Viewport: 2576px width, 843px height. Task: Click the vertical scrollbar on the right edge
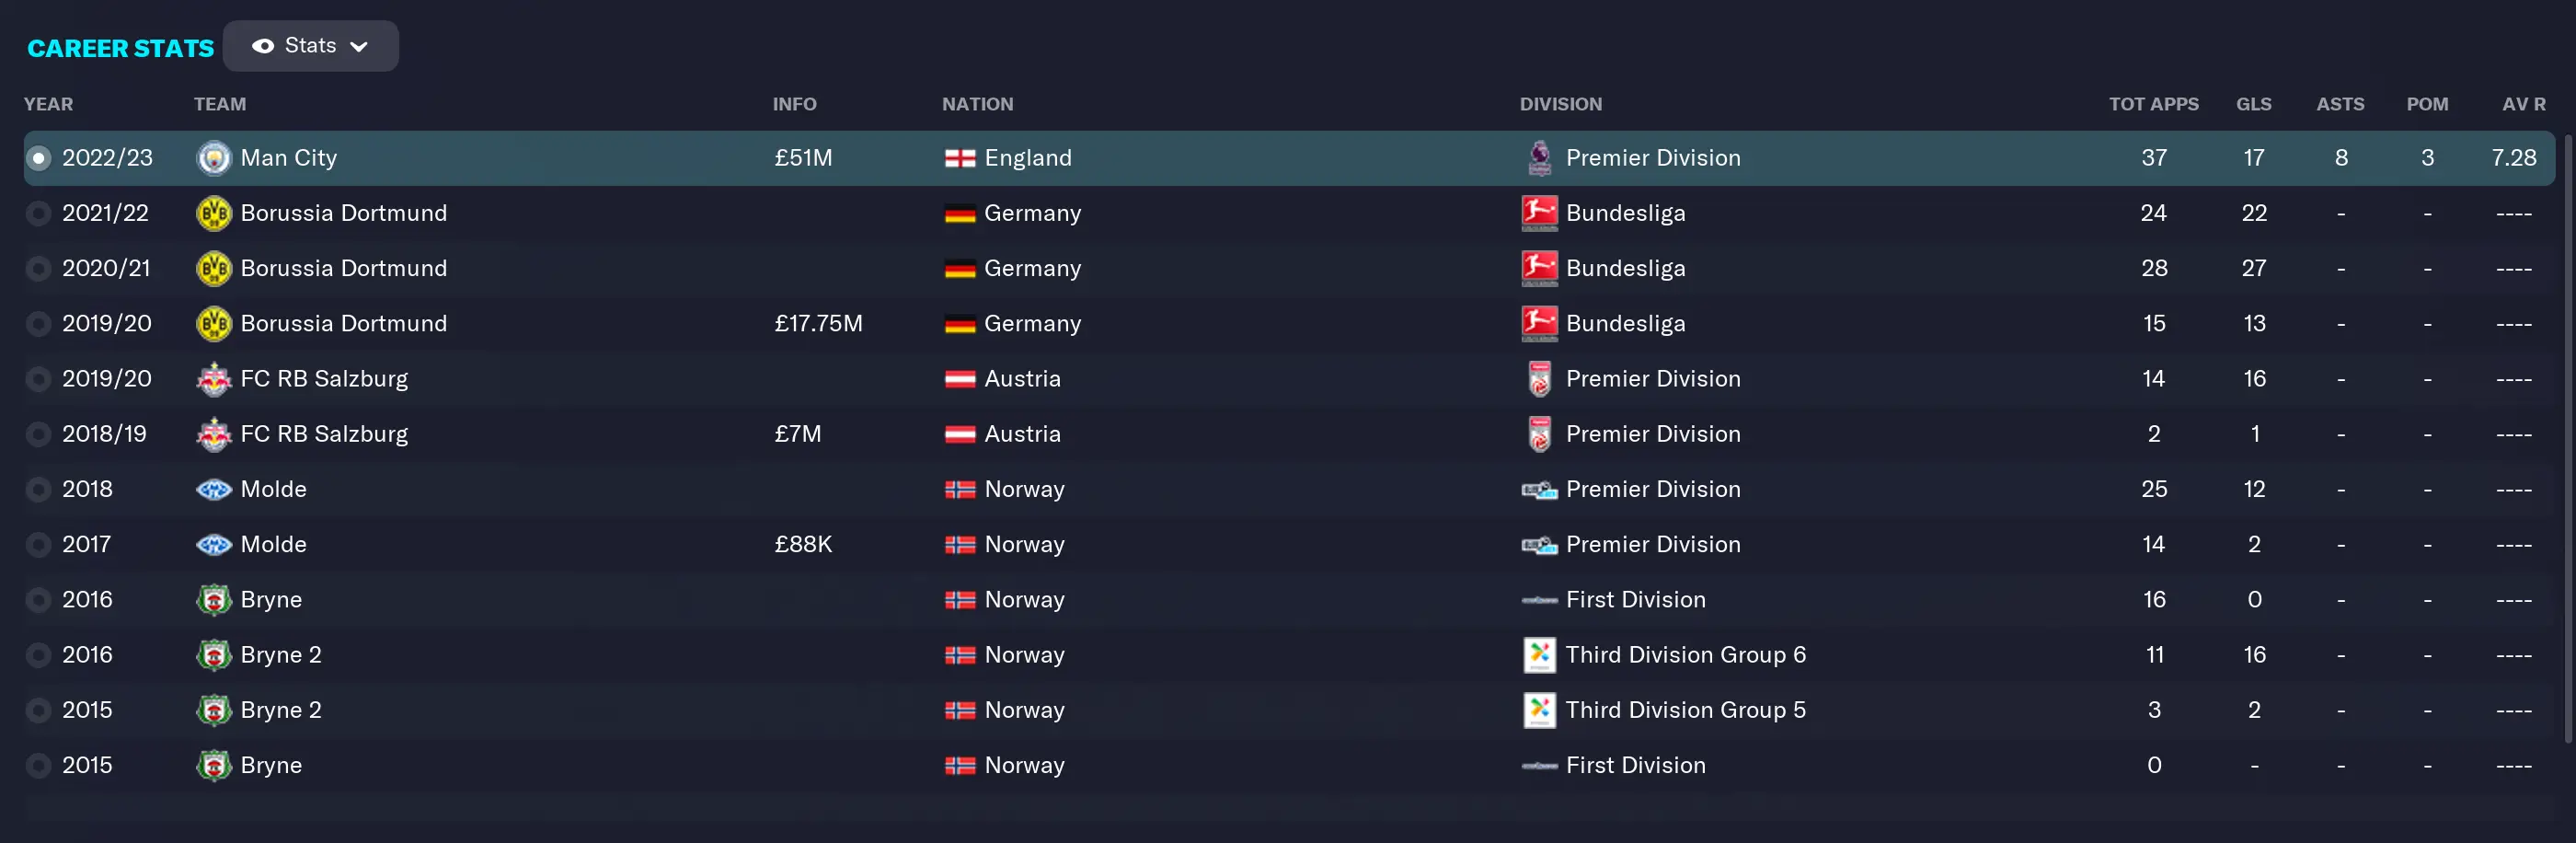(x=2567, y=440)
